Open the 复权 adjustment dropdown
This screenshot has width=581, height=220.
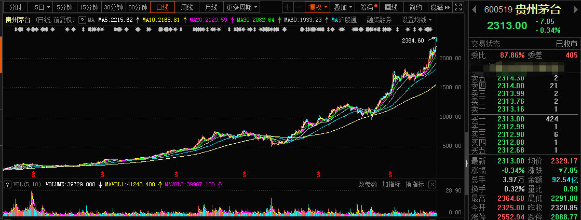coord(318,7)
